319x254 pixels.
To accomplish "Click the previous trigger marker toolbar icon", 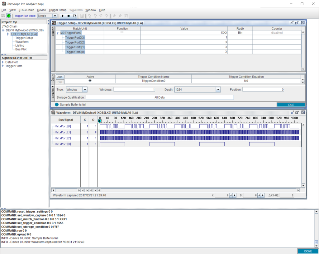I will (x=101, y=16).
